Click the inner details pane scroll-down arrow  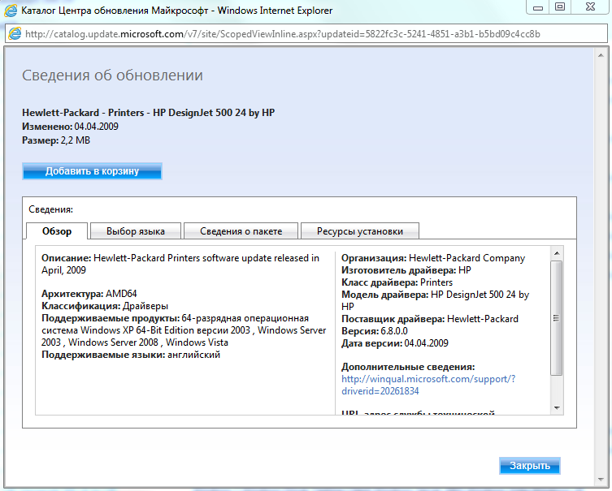(x=557, y=408)
